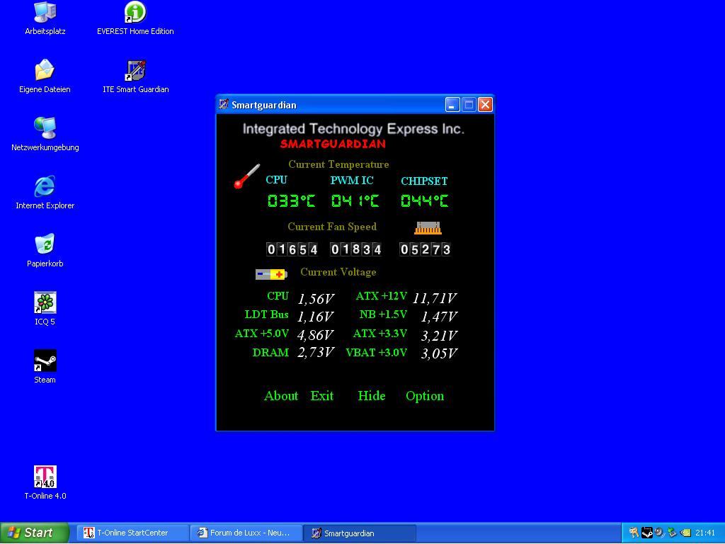Click the fan speed counter 05273
Image resolution: width=725 pixels, height=544 pixels.
pos(425,250)
